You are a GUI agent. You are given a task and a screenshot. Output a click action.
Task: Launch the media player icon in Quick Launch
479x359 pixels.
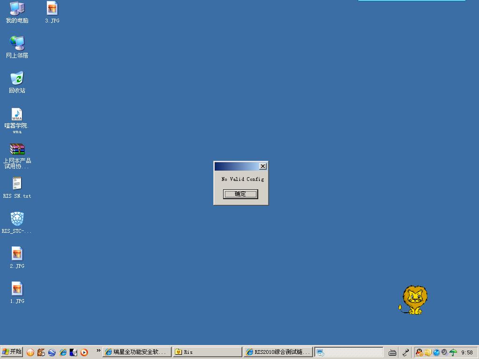tap(84, 352)
